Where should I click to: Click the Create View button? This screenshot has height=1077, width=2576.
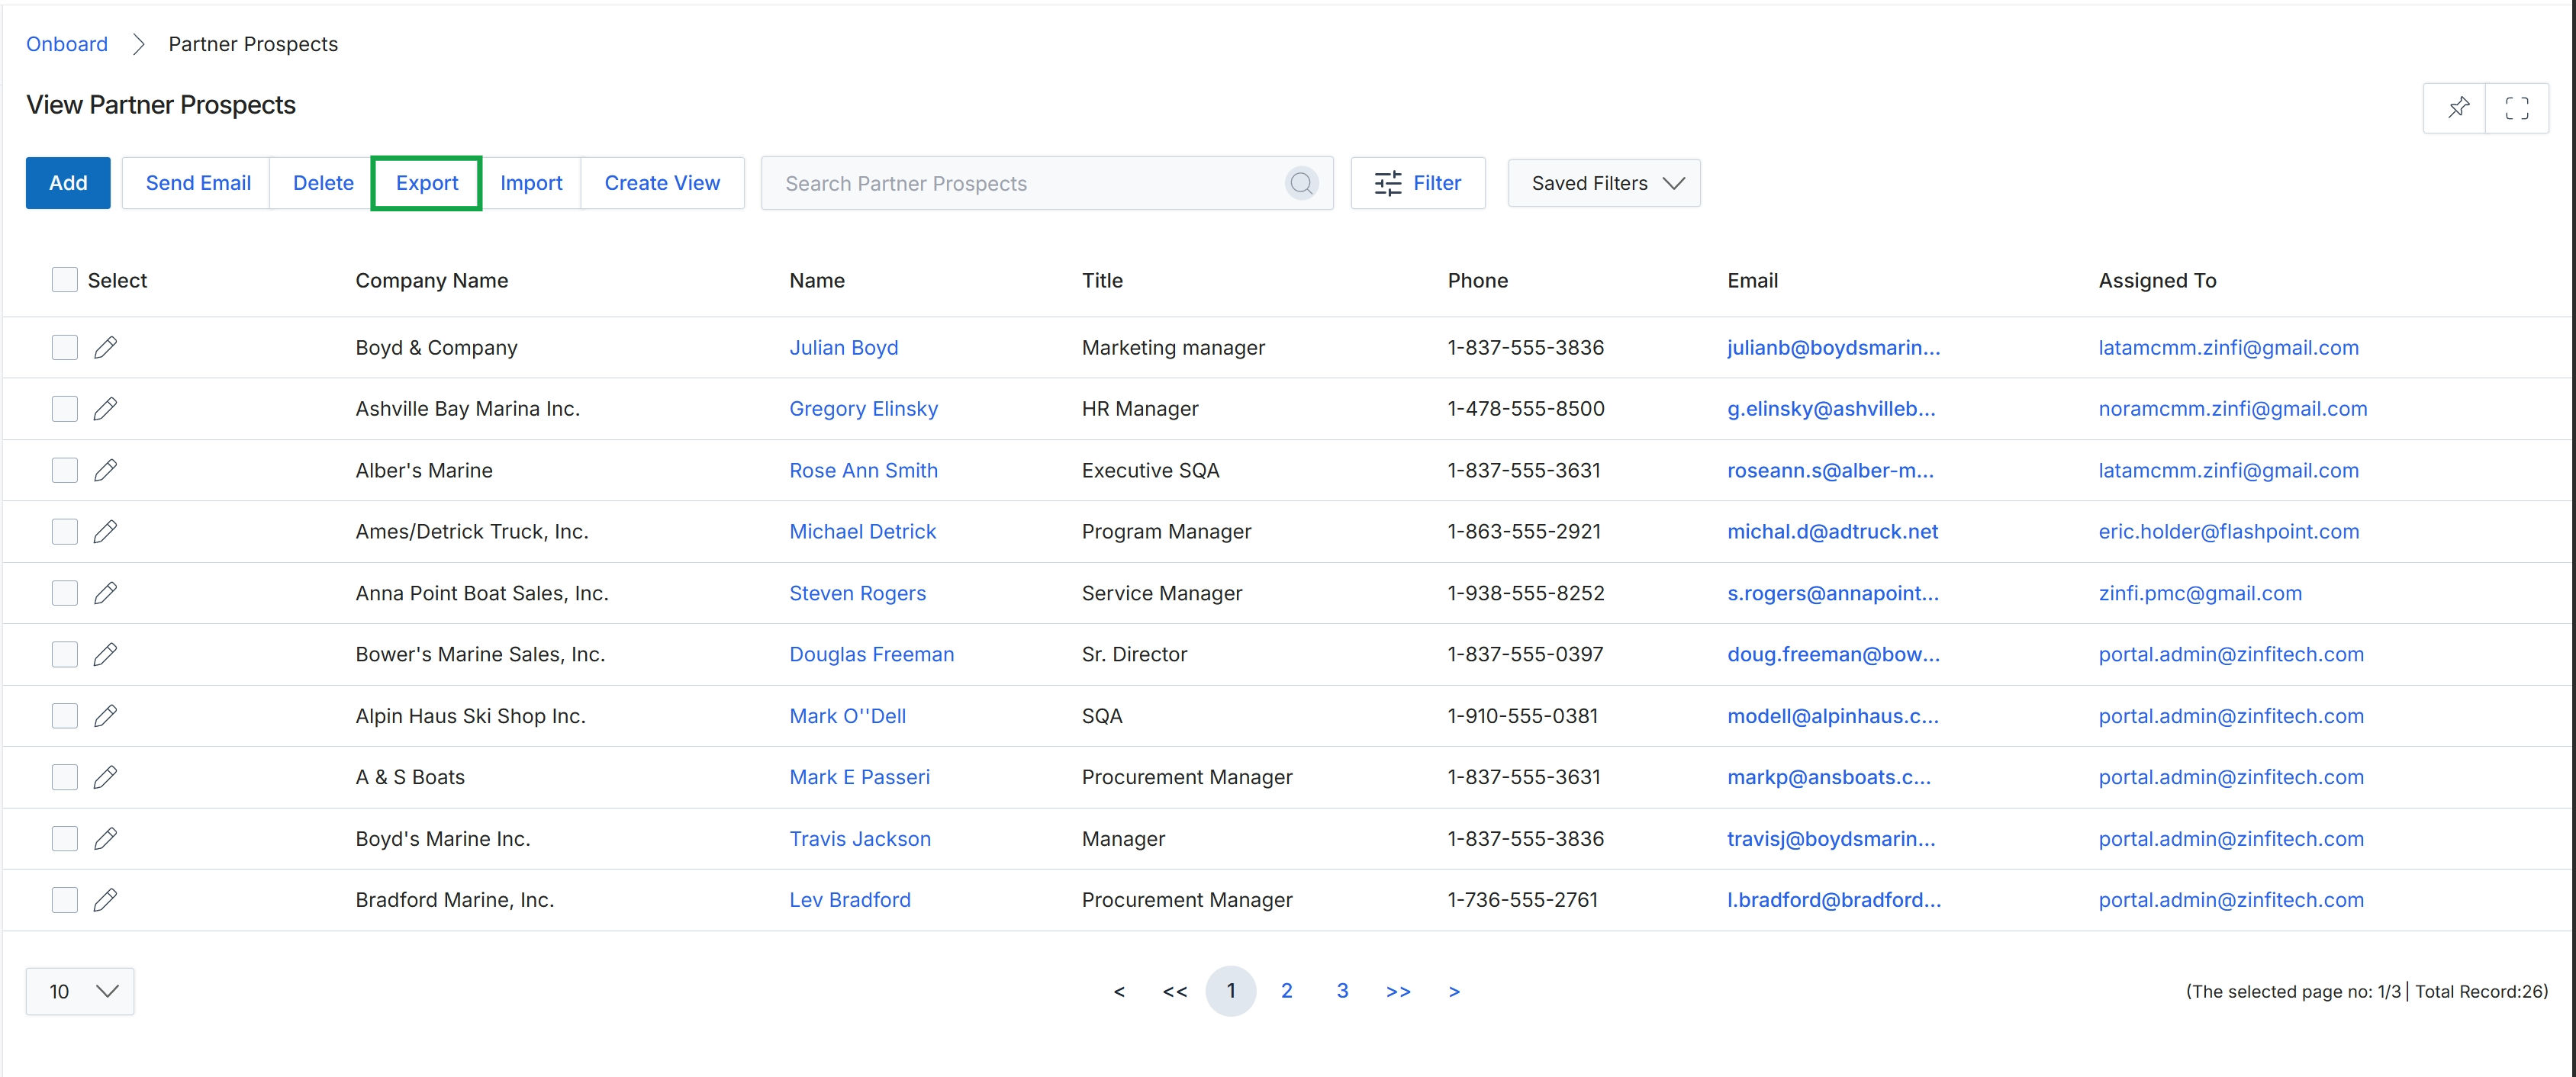click(662, 183)
